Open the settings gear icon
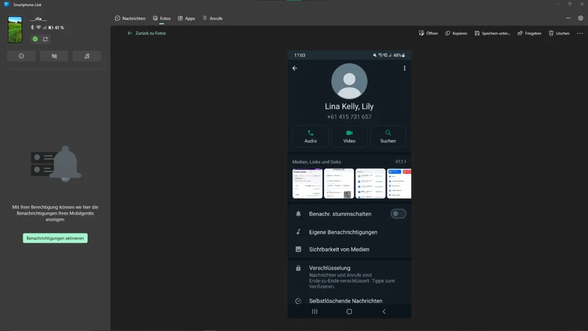 (580, 18)
